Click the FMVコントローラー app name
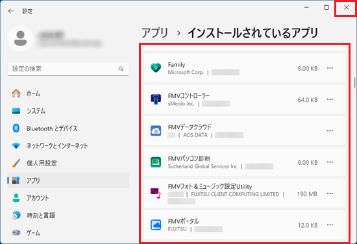The height and width of the screenshot is (244, 357). 189,96
